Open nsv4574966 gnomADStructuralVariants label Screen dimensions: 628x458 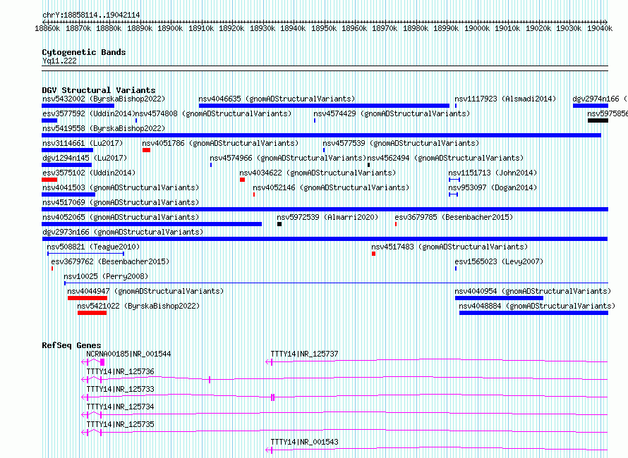288,158
